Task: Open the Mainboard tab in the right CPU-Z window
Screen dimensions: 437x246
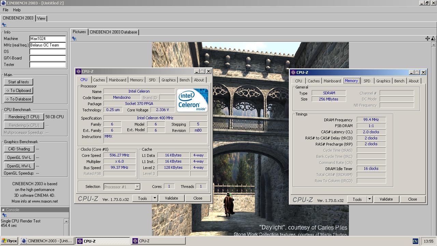Action: [x=332, y=81]
